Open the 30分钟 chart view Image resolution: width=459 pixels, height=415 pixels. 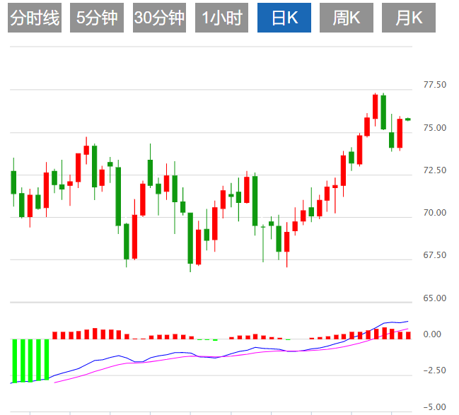pyautogui.click(x=160, y=18)
